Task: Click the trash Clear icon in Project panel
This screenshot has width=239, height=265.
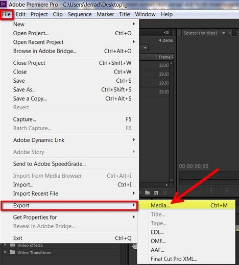Action: tap(165, 193)
